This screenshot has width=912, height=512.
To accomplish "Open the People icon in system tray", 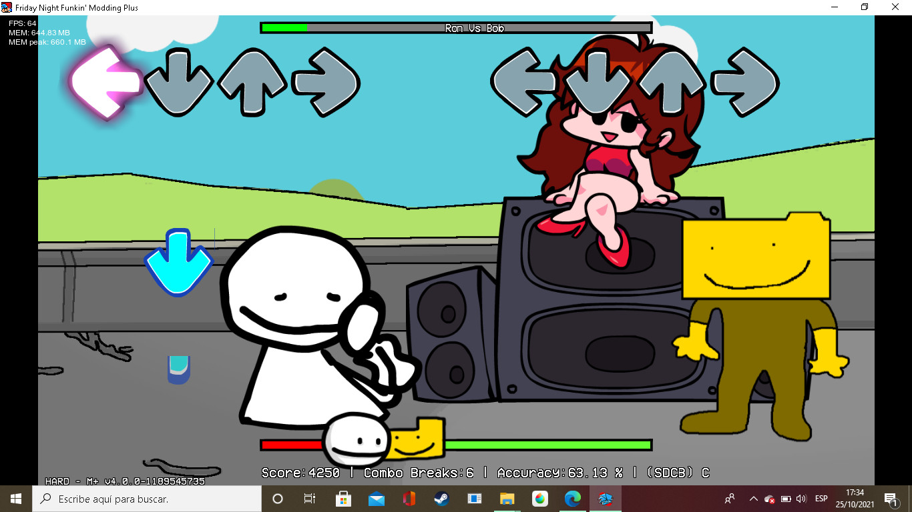I will 730,499.
